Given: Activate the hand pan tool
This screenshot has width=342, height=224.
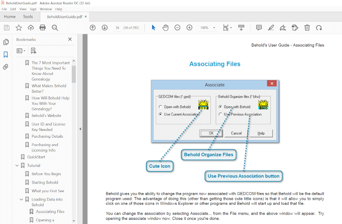Looking at the screenshot, I should tap(166, 28).
